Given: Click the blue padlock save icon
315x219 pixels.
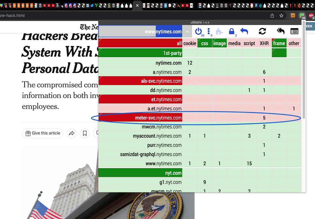Looking at the screenshot, I should point(232,31).
